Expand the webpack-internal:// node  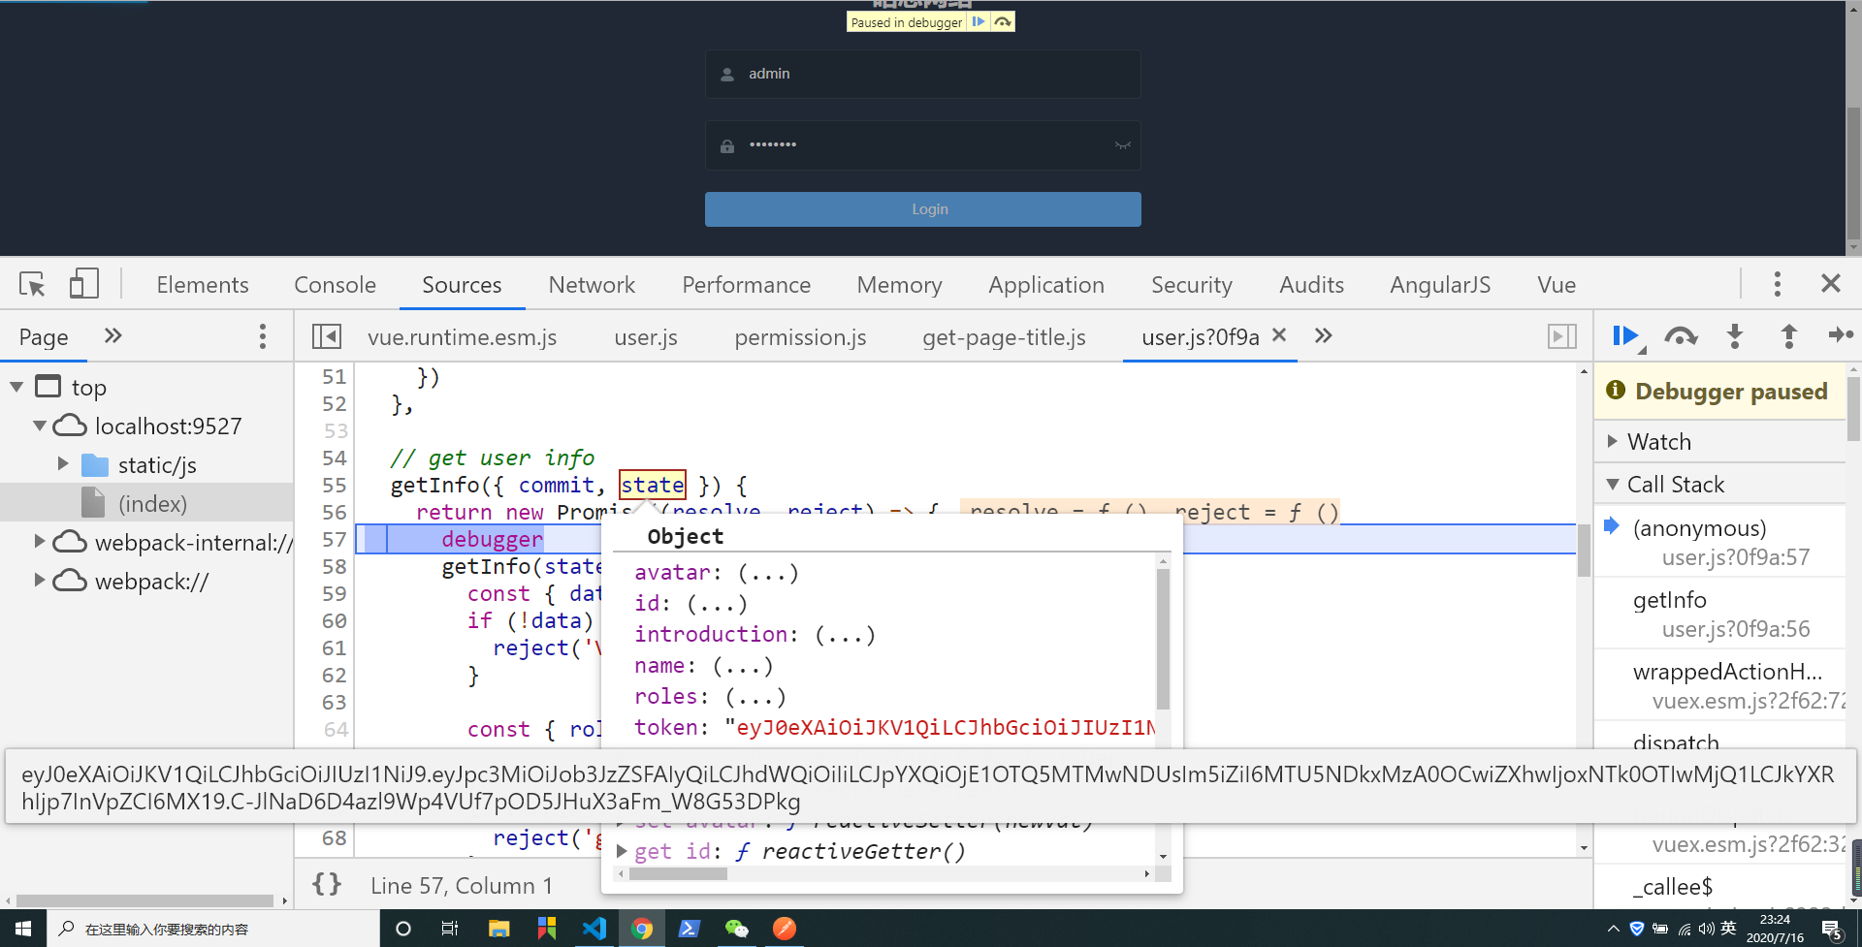[x=40, y=541]
